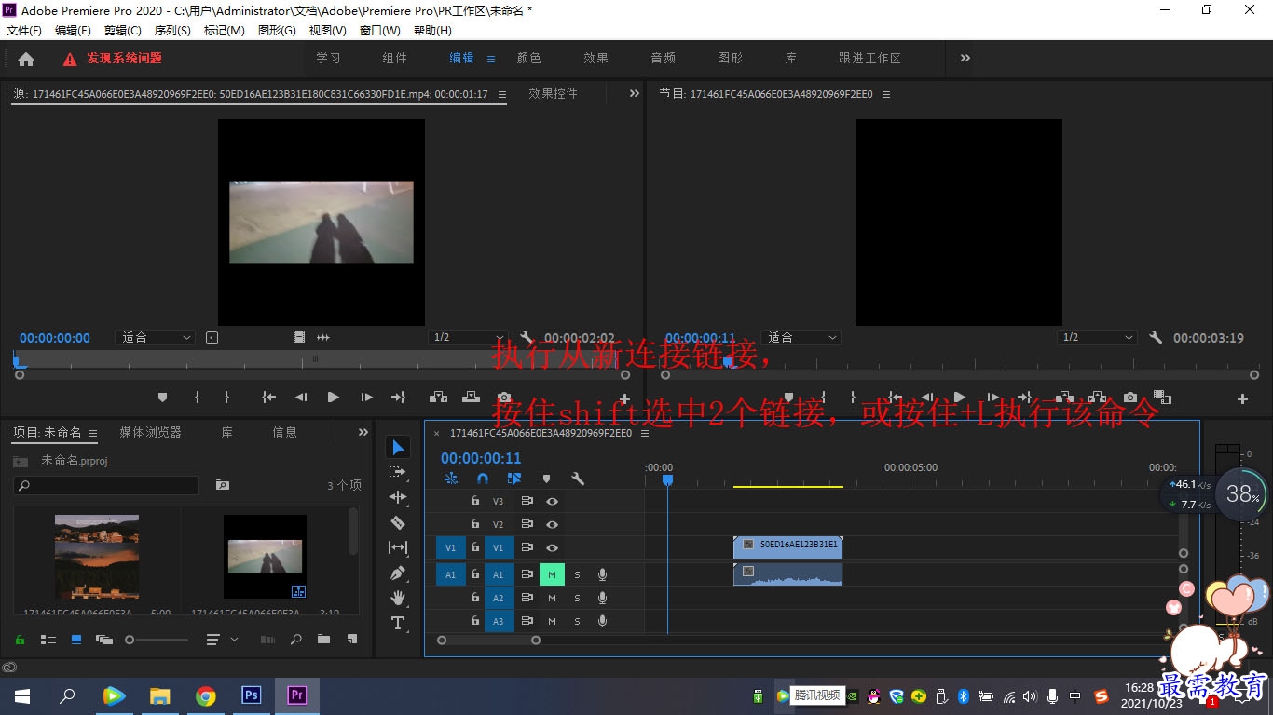Enable voice-over record on A1
This screenshot has height=715, width=1273.
tap(602, 574)
